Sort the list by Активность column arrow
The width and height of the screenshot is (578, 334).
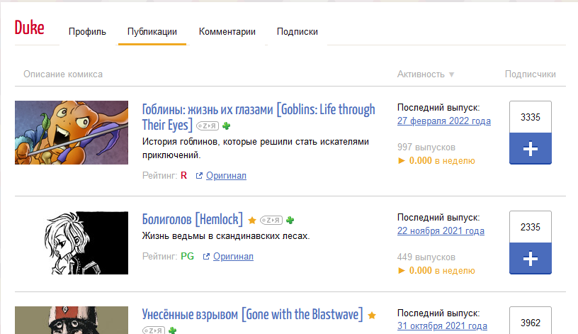[452, 74]
